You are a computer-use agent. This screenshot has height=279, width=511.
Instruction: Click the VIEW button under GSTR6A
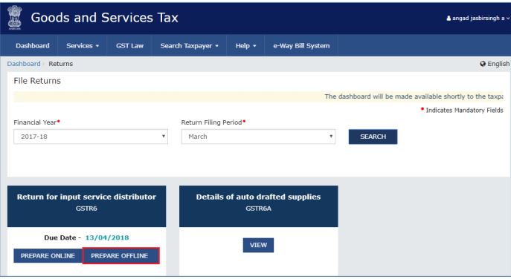(x=258, y=245)
